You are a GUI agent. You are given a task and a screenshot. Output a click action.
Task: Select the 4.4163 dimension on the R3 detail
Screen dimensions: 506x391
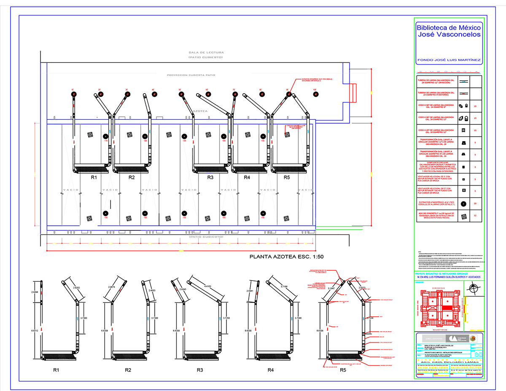click(205, 287)
